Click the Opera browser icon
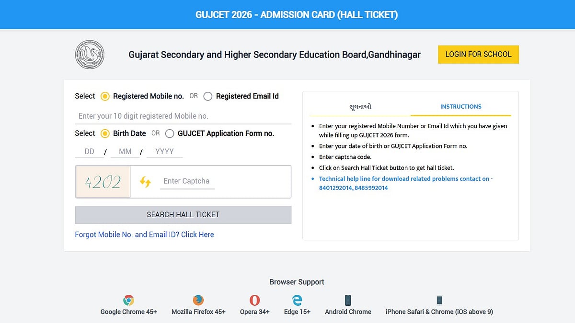 point(254,301)
